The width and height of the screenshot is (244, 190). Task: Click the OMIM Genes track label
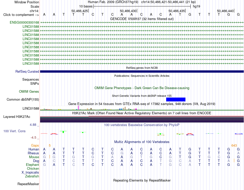pos(29,91)
